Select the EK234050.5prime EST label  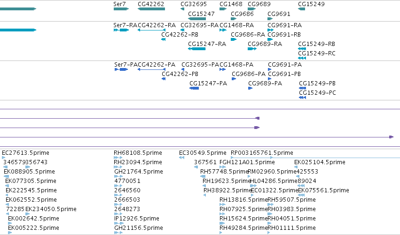51,209
